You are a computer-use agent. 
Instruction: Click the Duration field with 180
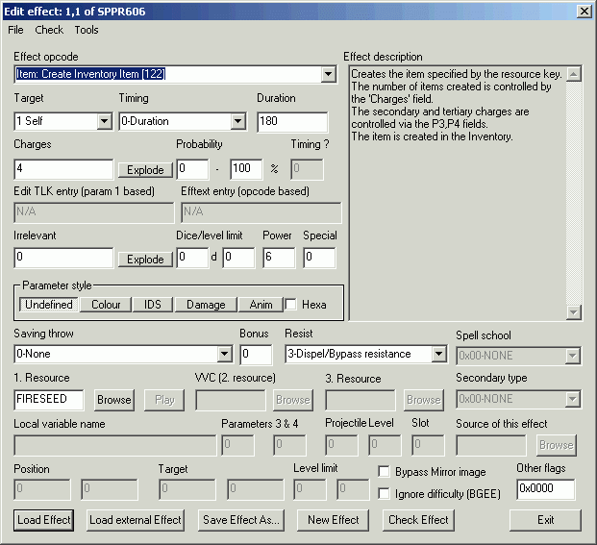292,122
